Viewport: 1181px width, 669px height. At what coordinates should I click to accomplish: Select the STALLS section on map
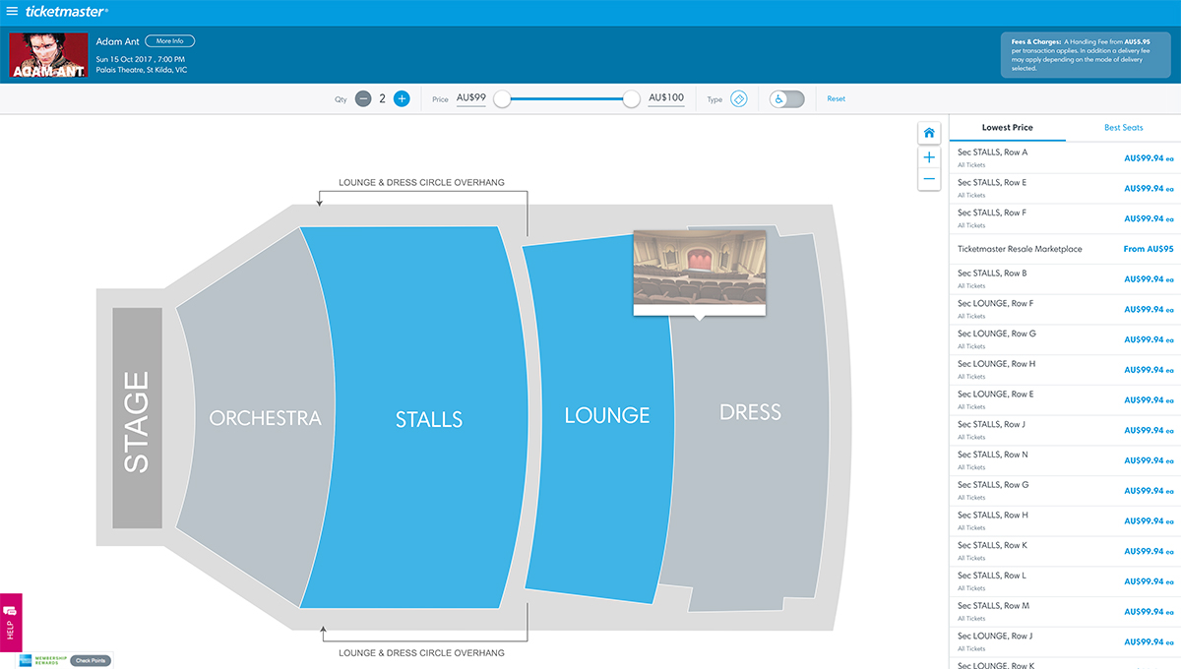click(428, 419)
